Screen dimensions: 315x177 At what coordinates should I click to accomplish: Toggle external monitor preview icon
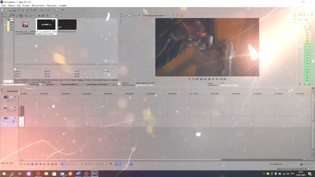[x=129, y=15]
